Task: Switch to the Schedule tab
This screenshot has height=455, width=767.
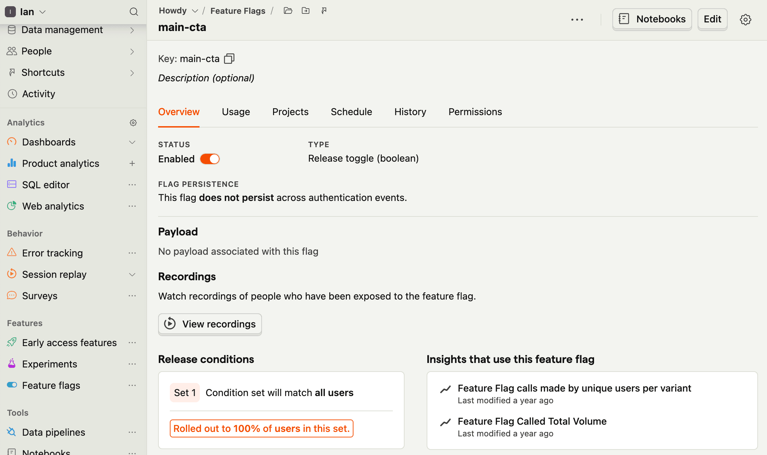Action: (x=351, y=112)
